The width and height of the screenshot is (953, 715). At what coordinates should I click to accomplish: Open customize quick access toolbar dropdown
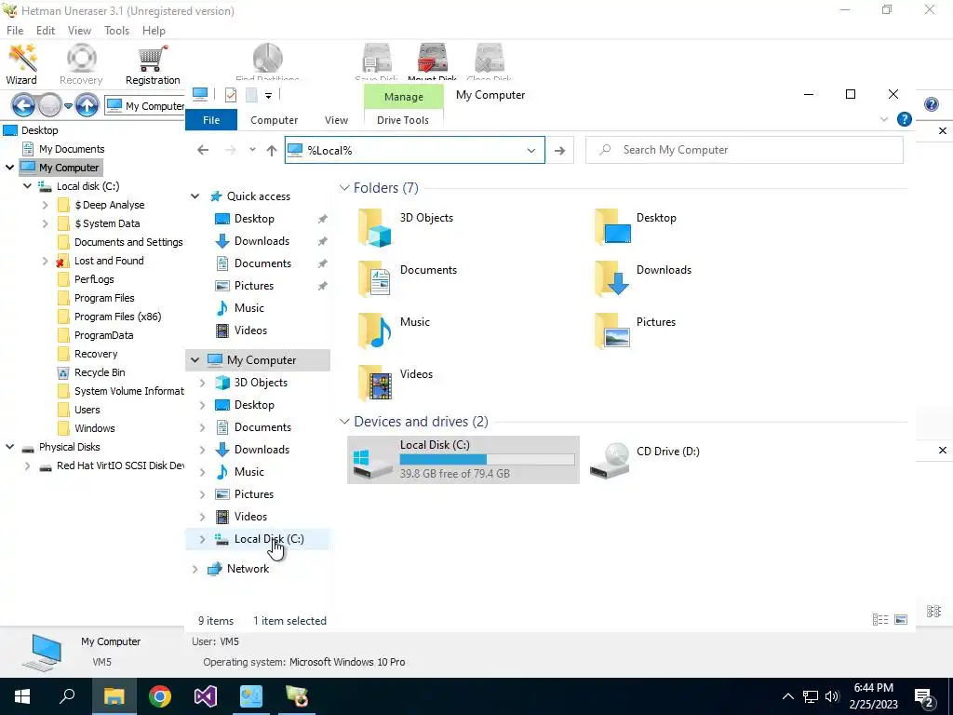268,95
